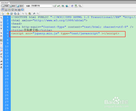The image size is (136, 111).
Task: Click the document title field 无标题文档
Action: pos(42,6)
